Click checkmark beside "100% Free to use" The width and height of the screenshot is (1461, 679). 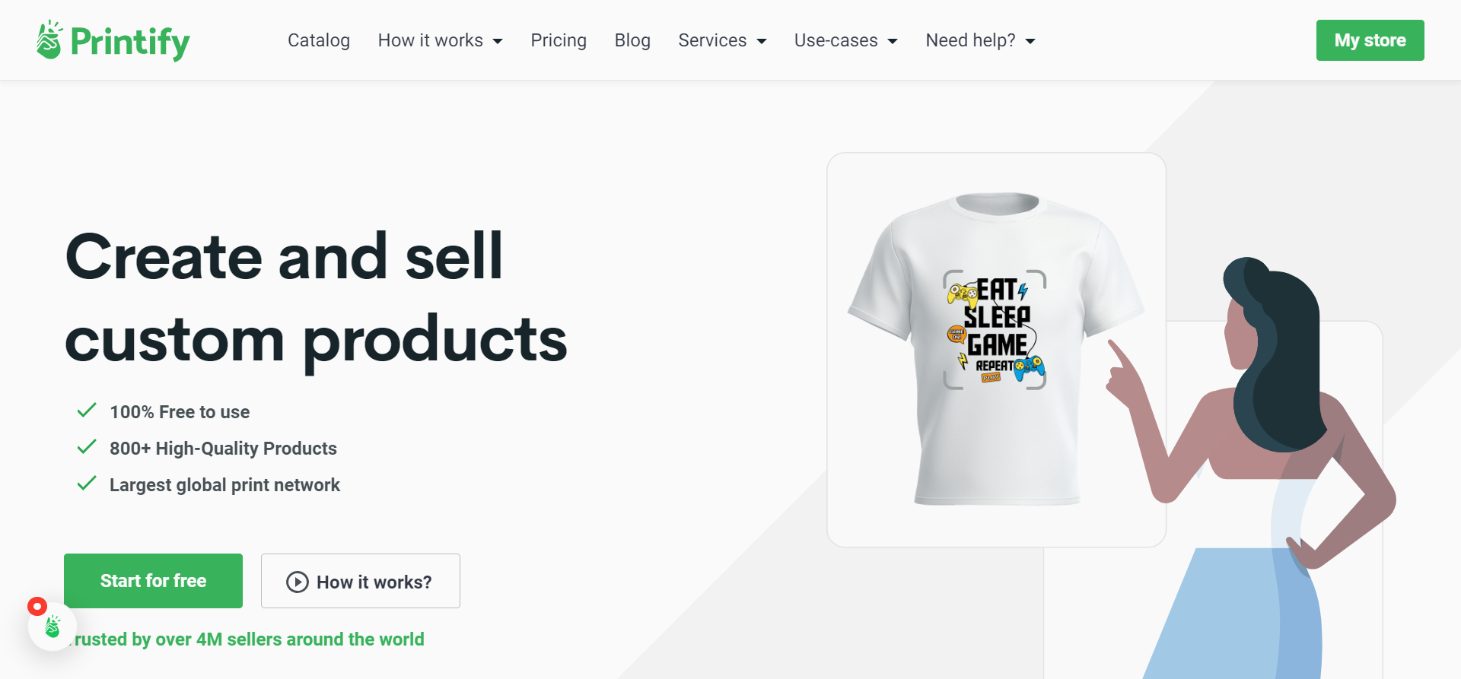(x=86, y=410)
